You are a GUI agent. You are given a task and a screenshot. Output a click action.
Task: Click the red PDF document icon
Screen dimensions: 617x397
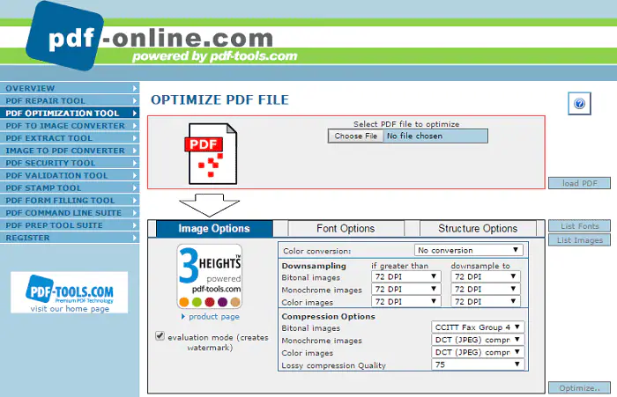212,154
